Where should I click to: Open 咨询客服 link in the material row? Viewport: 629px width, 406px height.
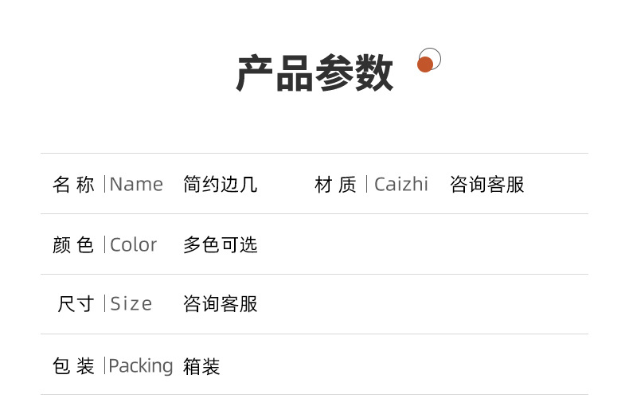pyautogui.click(x=486, y=185)
